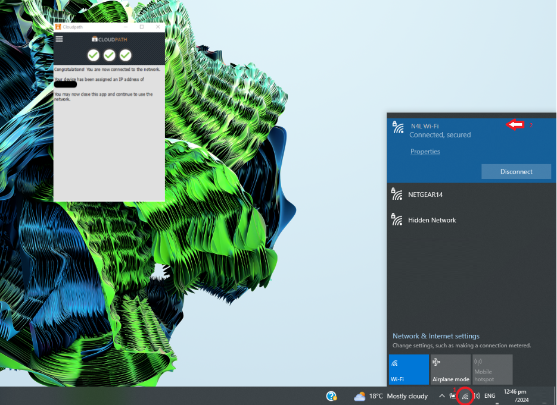Click the Cloudpath logo in the header

(x=109, y=38)
